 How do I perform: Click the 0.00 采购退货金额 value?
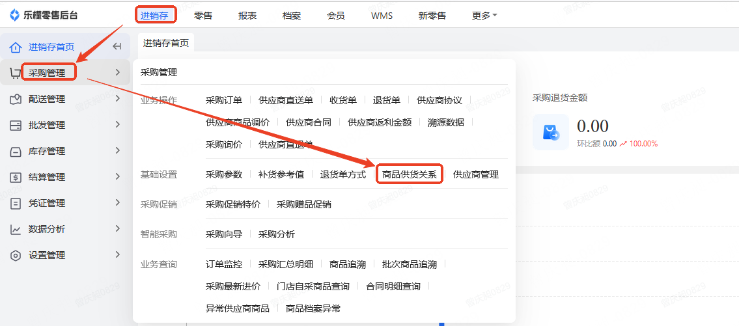tap(593, 126)
